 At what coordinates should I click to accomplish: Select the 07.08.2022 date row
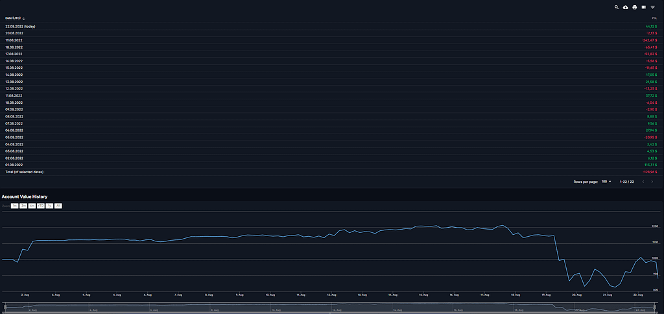[x=331, y=123]
